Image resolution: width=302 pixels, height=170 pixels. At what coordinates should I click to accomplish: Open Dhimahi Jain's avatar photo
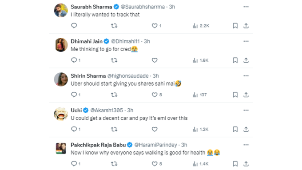pyautogui.click(x=61, y=45)
